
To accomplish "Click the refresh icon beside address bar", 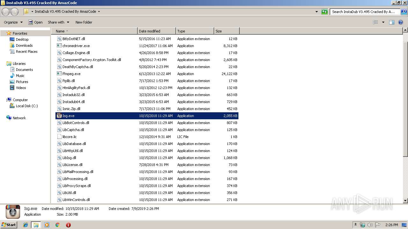I will tap(324, 12).
